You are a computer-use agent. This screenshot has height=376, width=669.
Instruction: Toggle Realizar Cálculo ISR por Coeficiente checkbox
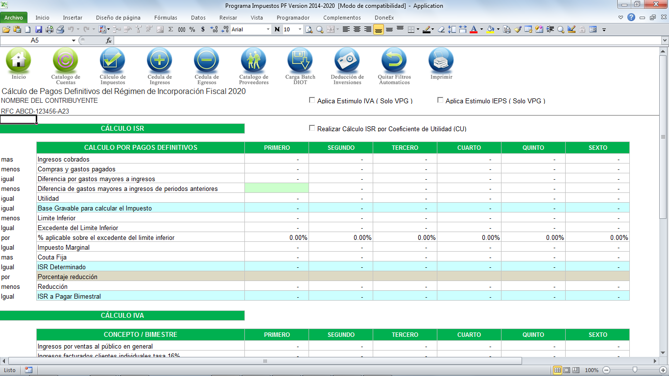[x=312, y=128]
